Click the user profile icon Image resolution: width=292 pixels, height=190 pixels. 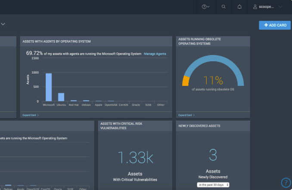click(255, 7)
